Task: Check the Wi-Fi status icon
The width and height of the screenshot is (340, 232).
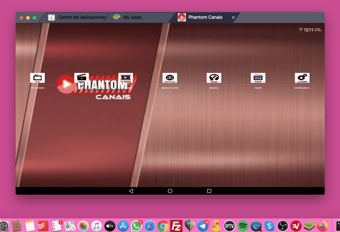Action: [x=300, y=29]
